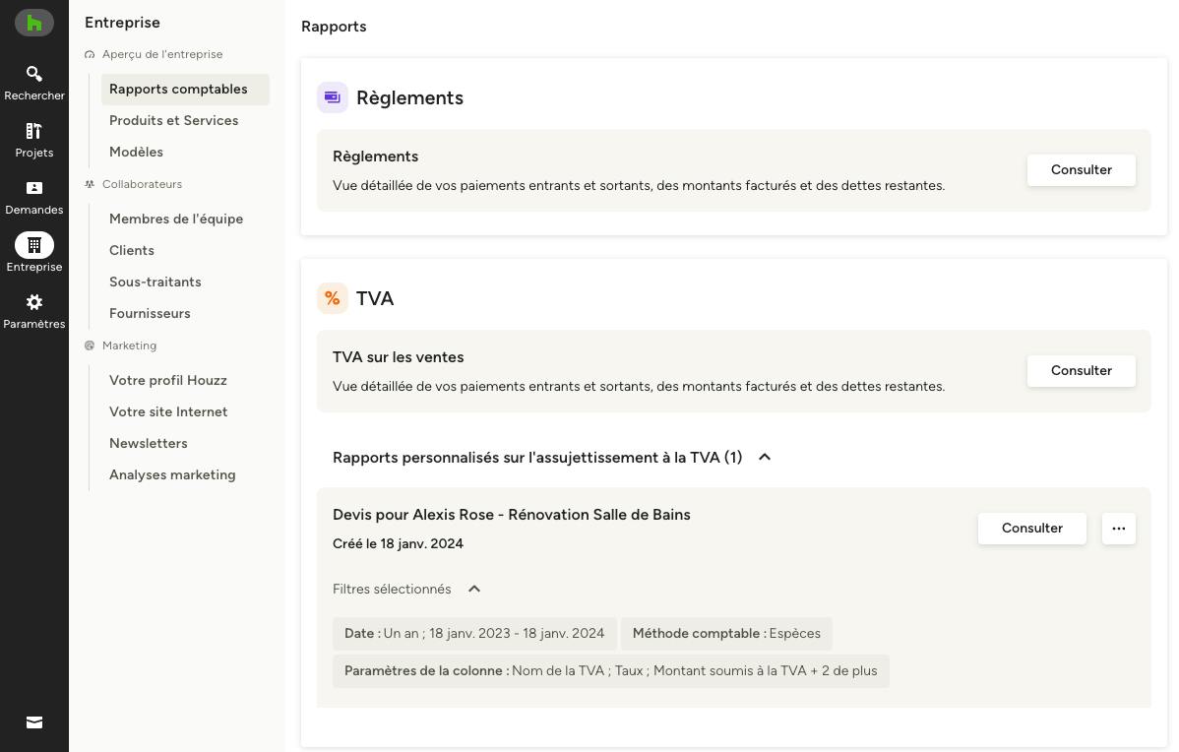Open the Demandes icon
The image size is (1179, 752).
[33, 188]
